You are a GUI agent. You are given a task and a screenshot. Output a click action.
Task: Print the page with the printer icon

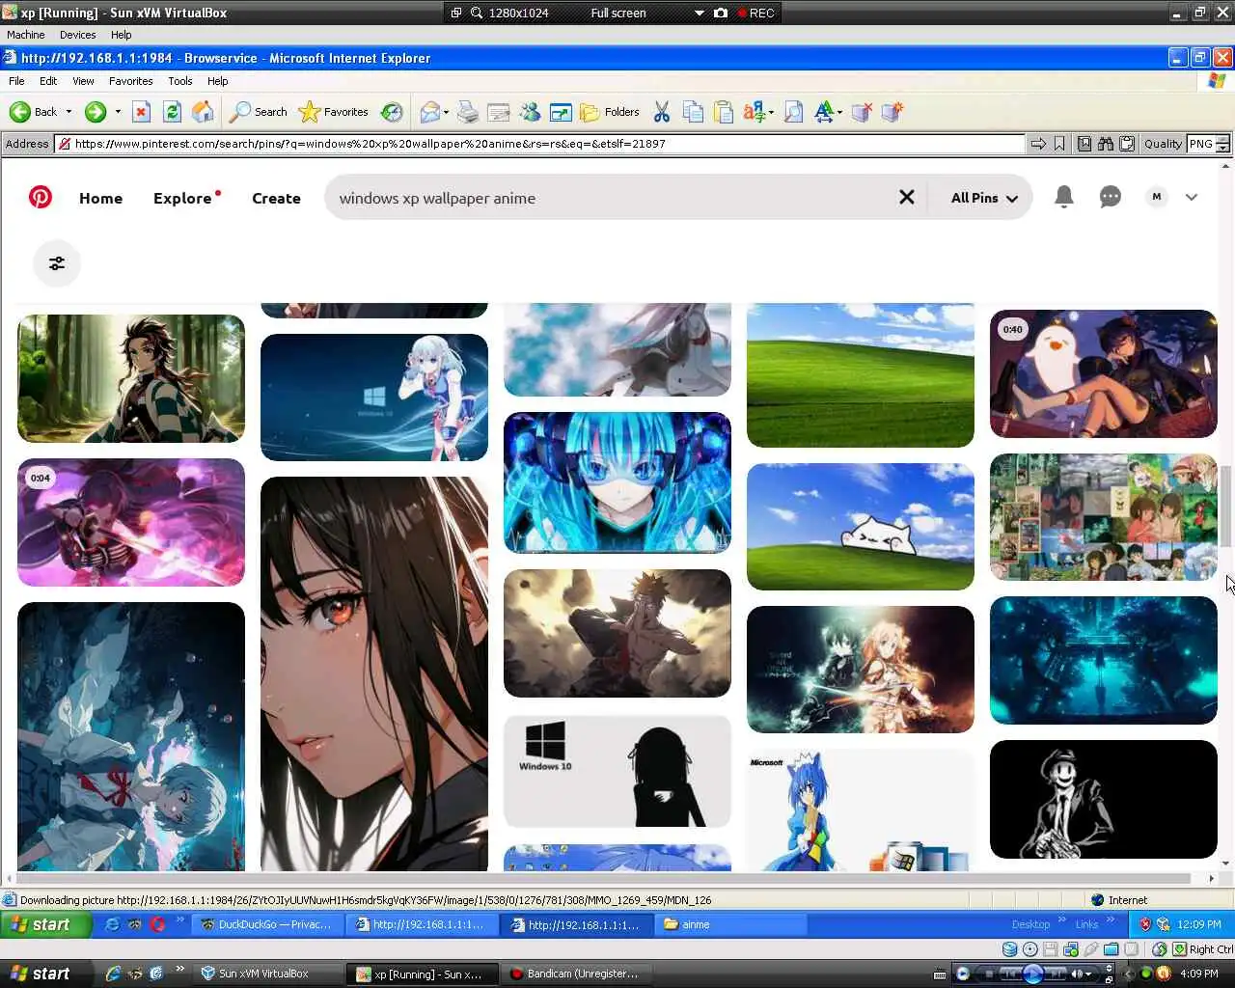467,112
